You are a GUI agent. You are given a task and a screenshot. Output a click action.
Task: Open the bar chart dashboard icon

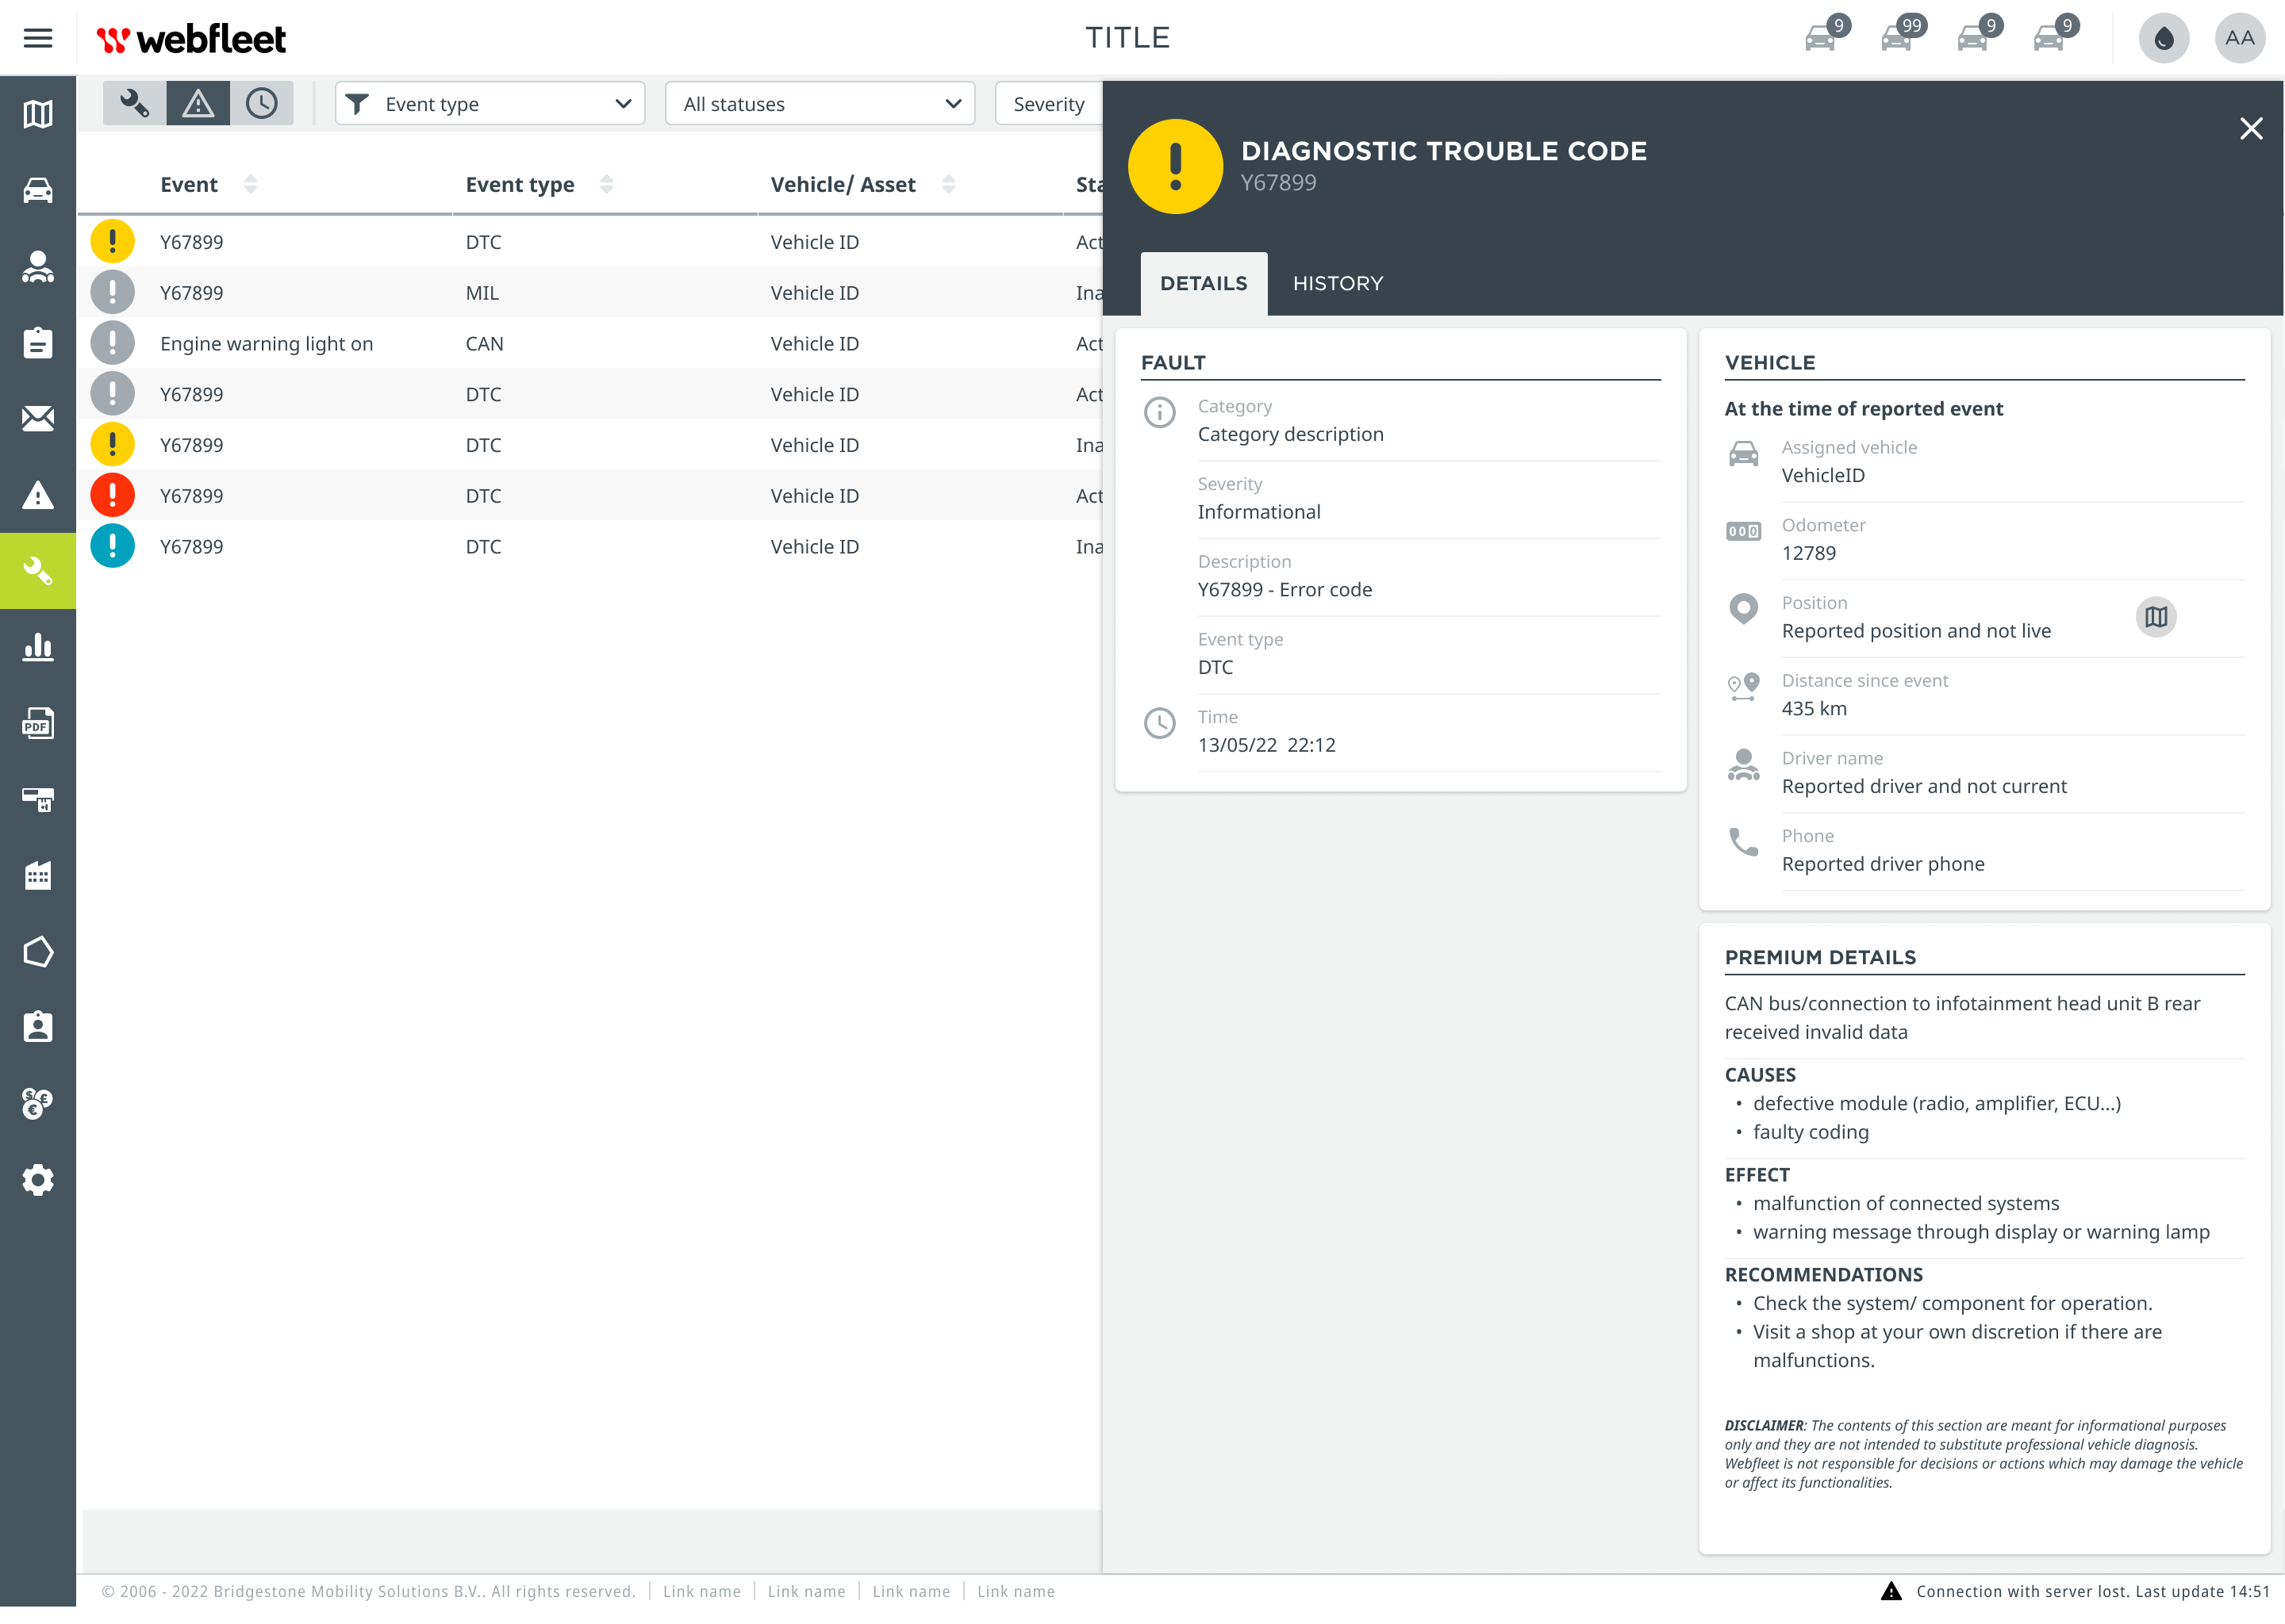point(38,647)
